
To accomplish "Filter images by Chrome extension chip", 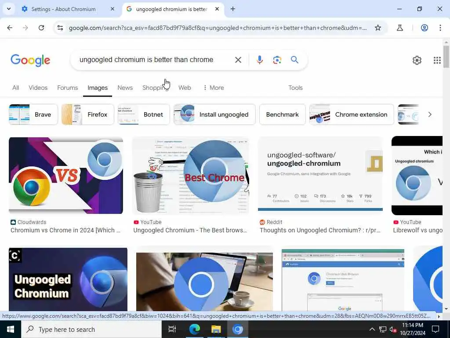I will click(352, 114).
